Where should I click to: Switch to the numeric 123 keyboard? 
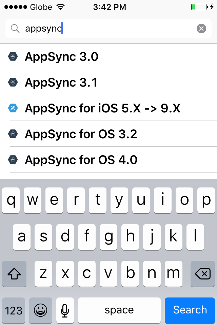point(14,310)
